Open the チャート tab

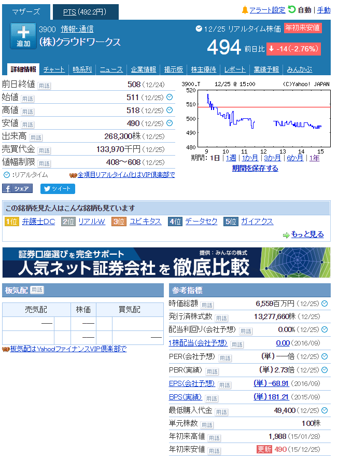tap(54, 70)
